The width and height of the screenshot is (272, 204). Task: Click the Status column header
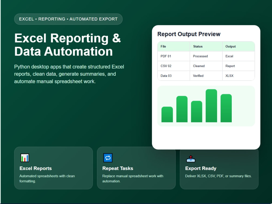[x=206, y=46]
